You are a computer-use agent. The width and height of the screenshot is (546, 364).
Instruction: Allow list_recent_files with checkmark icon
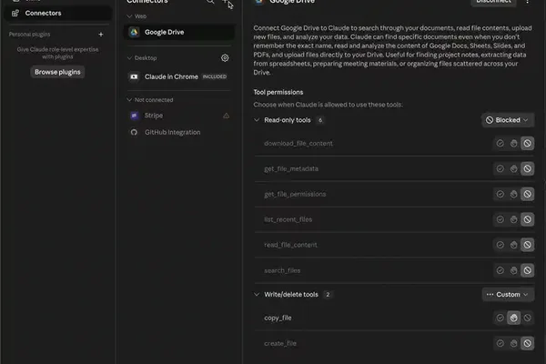click(500, 219)
